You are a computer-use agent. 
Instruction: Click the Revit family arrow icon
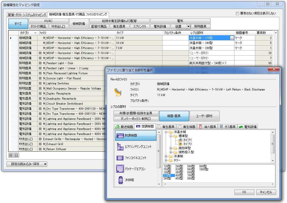tap(118, 92)
